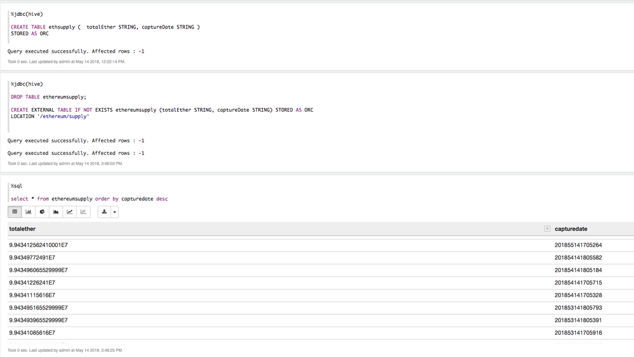Switch to pie chart view
Viewport: 634px width, 357px height.
(x=42, y=212)
